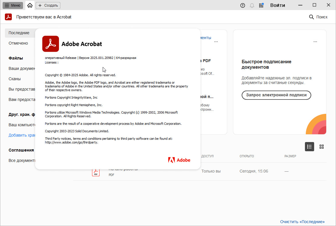Open the Help question mark icon
The image size is (336, 226).
pos(243,5)
